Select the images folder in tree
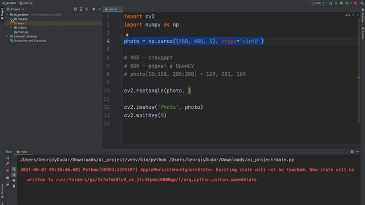The height and width of the screenshot is (205, 365). [21, 19]
